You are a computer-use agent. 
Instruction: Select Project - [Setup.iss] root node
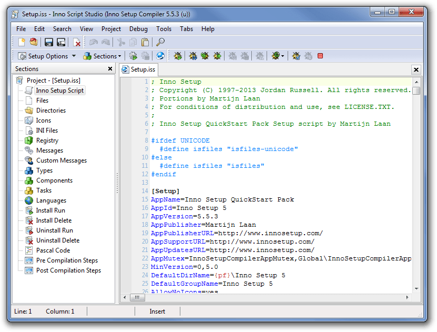pyautogui.click(x=53, y=81)
